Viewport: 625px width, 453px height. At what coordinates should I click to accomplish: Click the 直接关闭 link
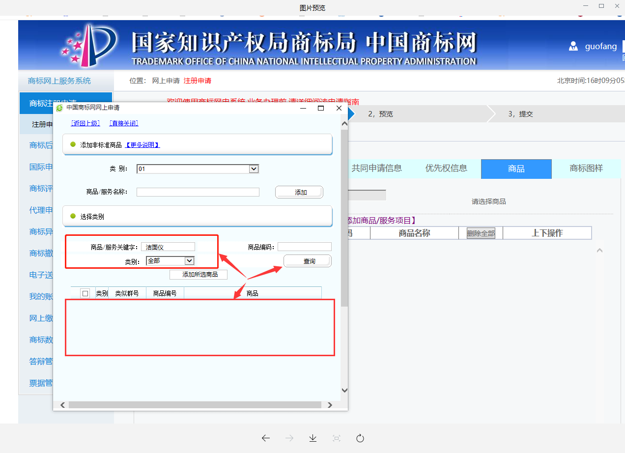124,123
